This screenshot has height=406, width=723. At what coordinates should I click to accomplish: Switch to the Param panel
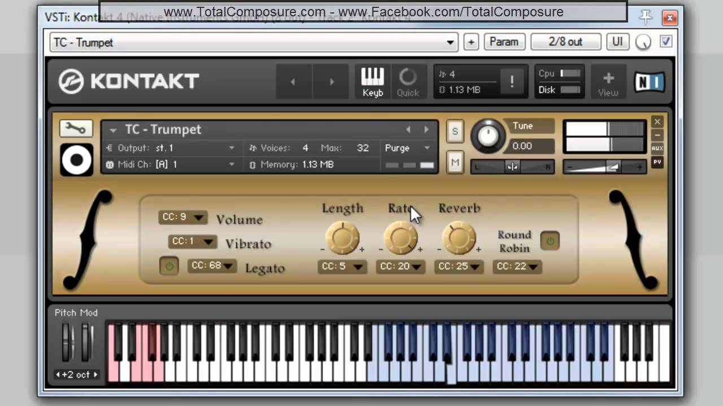click(x=504, y=42)
